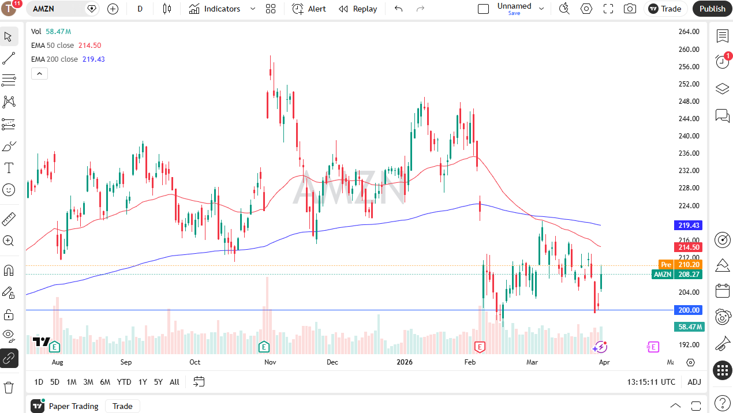The width and height of the screenshot is (733, 413).
Task: Open the economic calendar panel
Action: coord(723,291)
